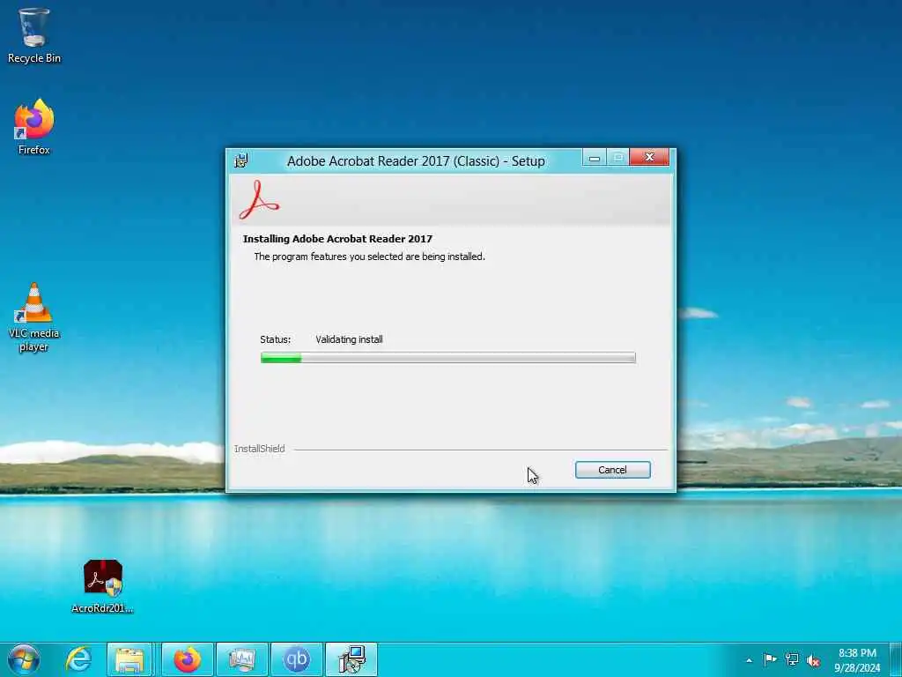Open the Windows Start menu

point(24,659)
